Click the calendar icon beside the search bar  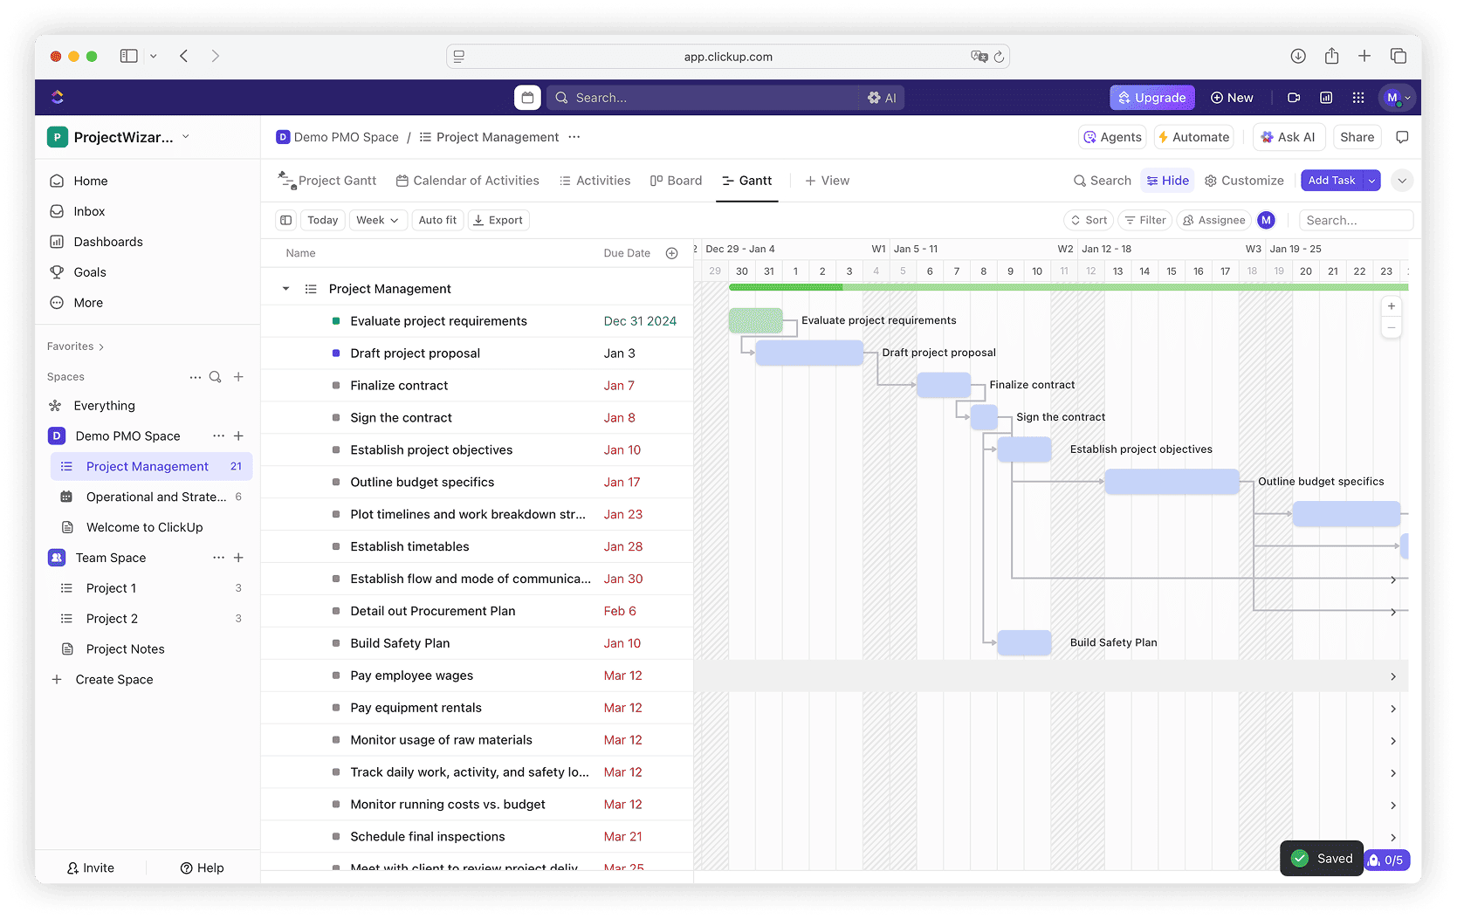click(x=527, y=97)
